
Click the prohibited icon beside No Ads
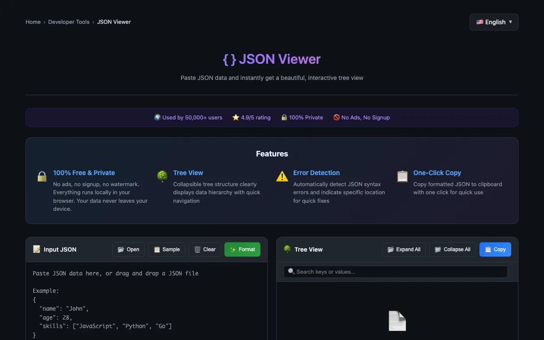coord(337,117)
